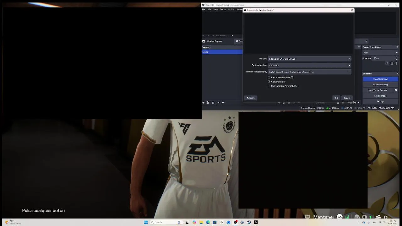
Task: Open the Scale to Window preview dropdown
Action: click(x=225, y=36)
